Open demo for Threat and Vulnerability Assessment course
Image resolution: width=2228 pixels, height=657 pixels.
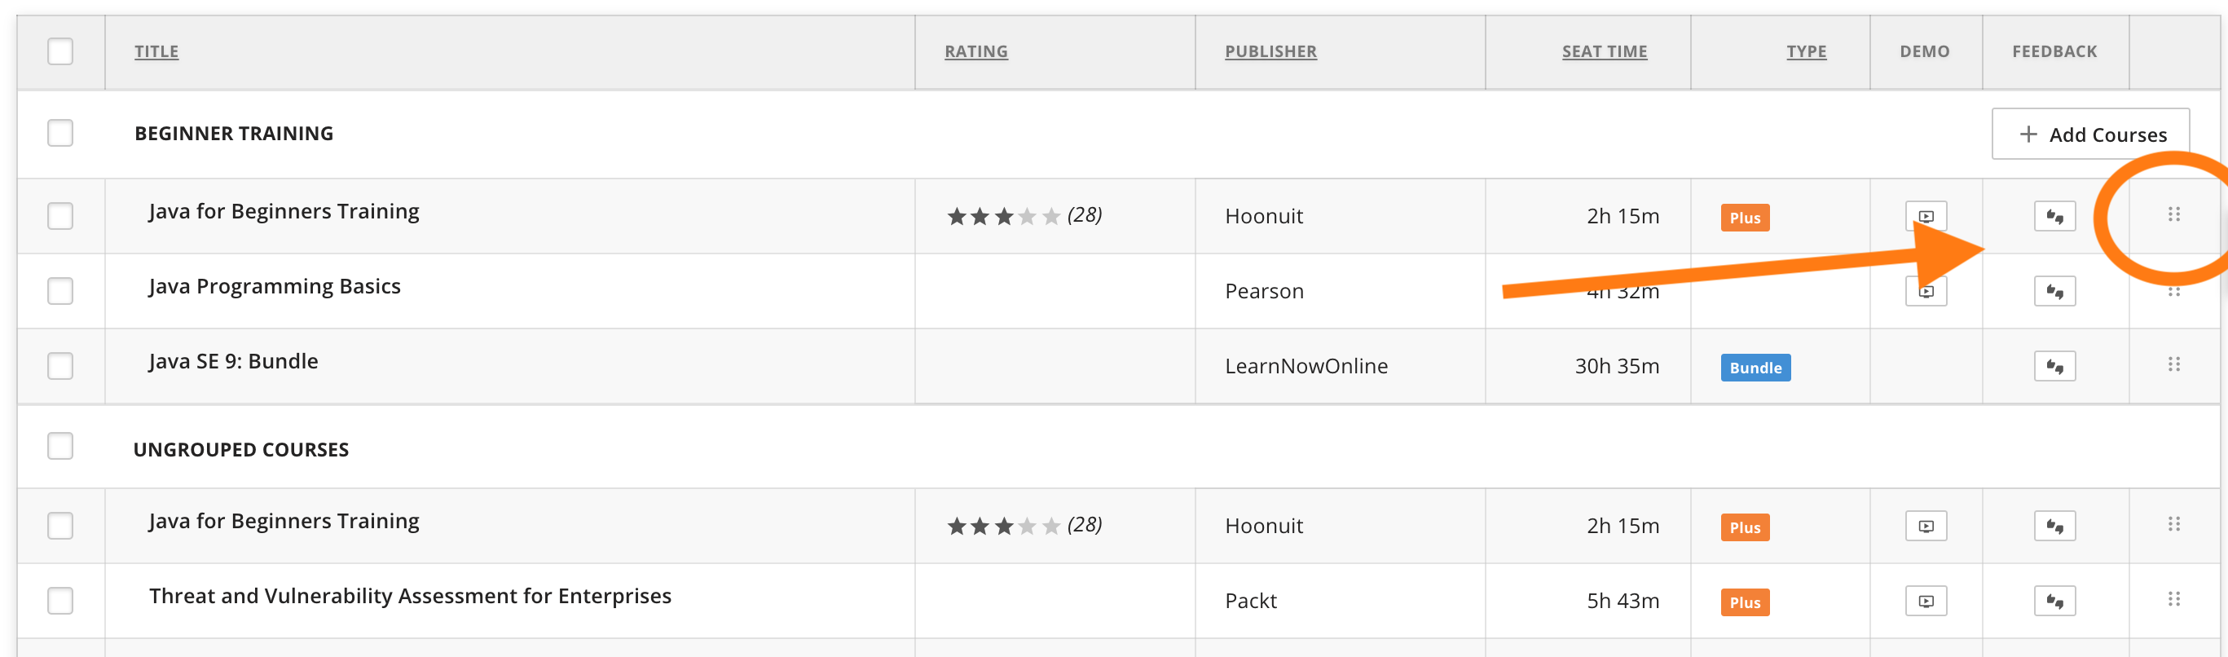click(1926, 601)
